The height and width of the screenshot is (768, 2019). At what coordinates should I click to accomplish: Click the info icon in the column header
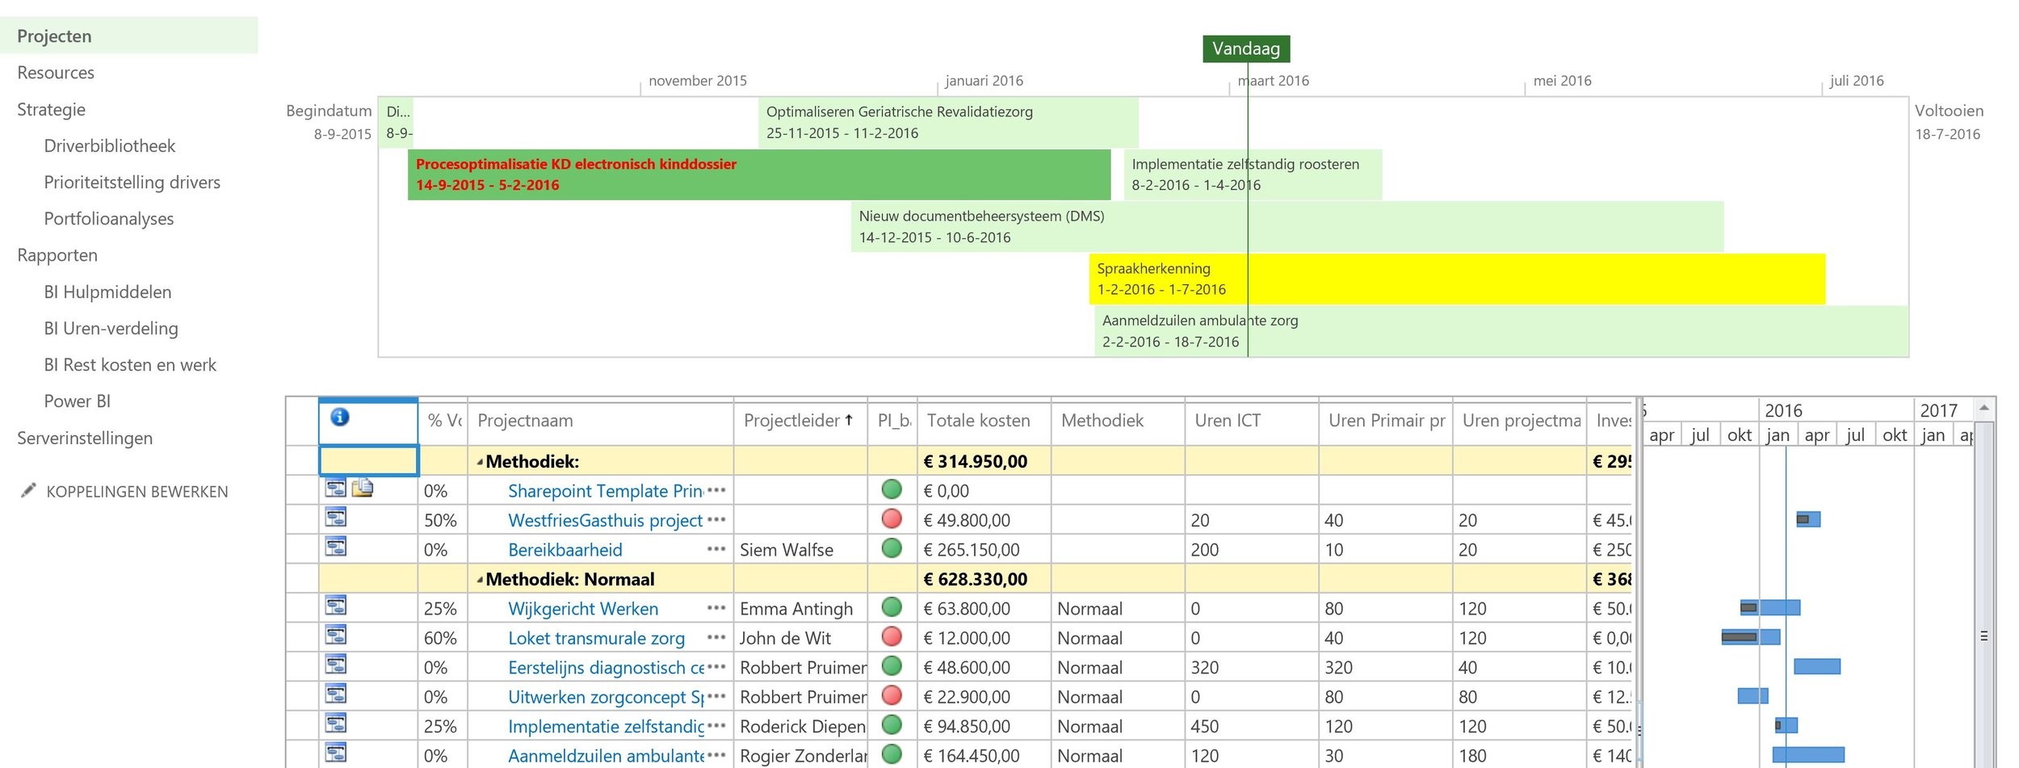[340, 417]
